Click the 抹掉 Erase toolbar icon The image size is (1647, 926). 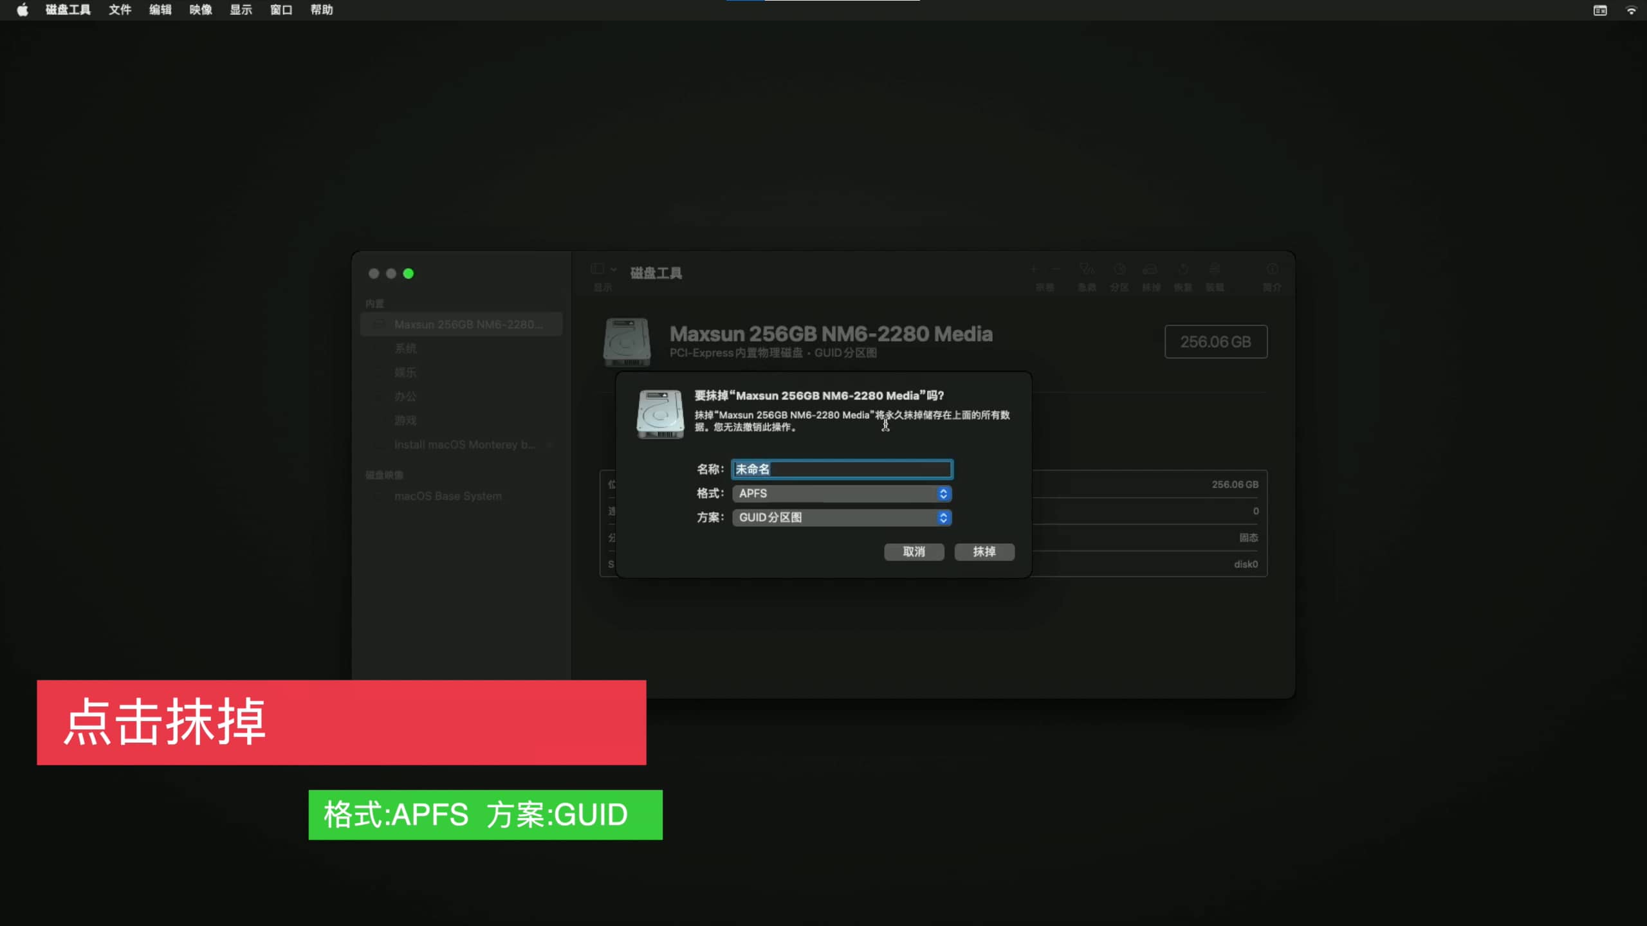[x=1150, y=270]
